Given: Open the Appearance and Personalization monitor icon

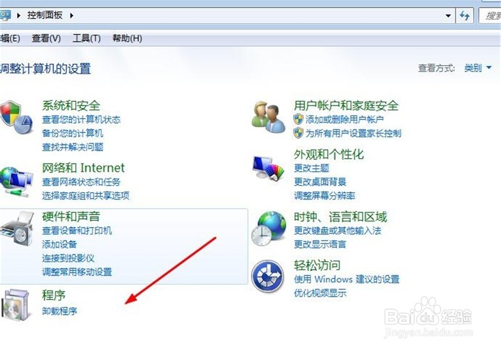Looking at the screenshot, I should (x=268, y=168).
